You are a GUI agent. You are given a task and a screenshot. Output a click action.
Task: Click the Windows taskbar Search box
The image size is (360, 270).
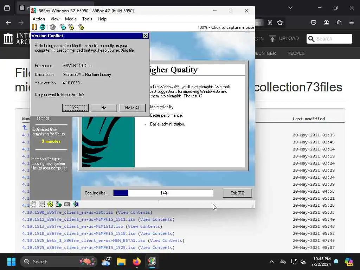click(59, 262)
